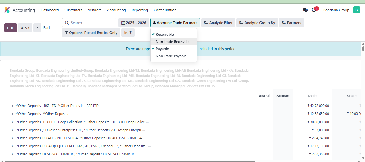Open the Accounting menu in the navbar
This screenshot has width=365, height=162.
(x=116, y=10)
